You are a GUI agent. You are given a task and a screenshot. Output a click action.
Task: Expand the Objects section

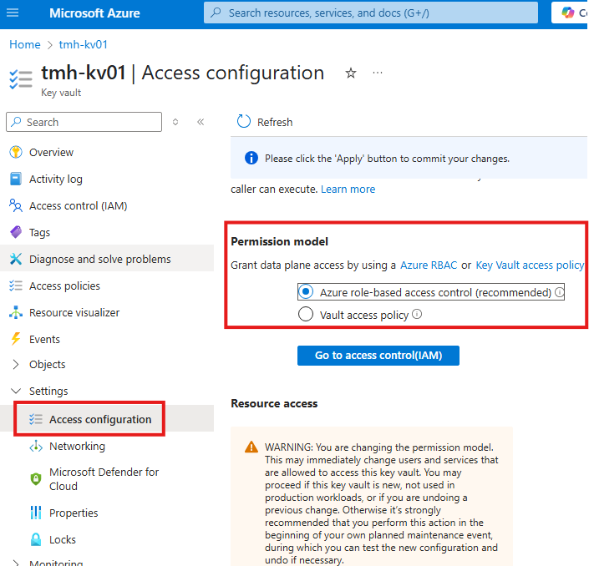[16, 364]
